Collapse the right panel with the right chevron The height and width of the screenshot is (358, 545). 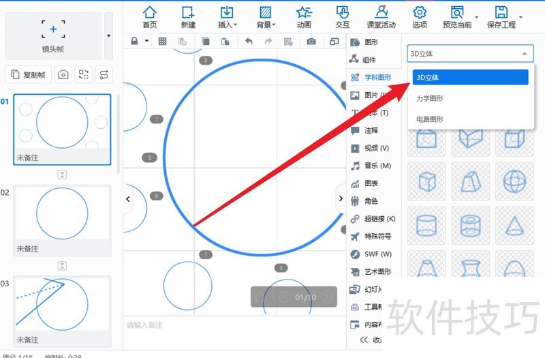pos(341,198)
